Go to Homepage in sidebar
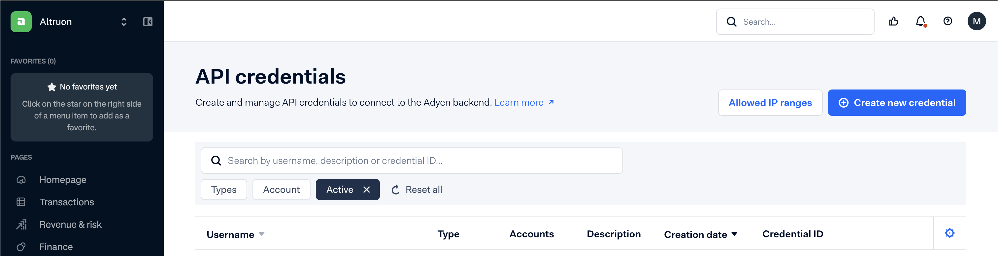 [63, 180]
